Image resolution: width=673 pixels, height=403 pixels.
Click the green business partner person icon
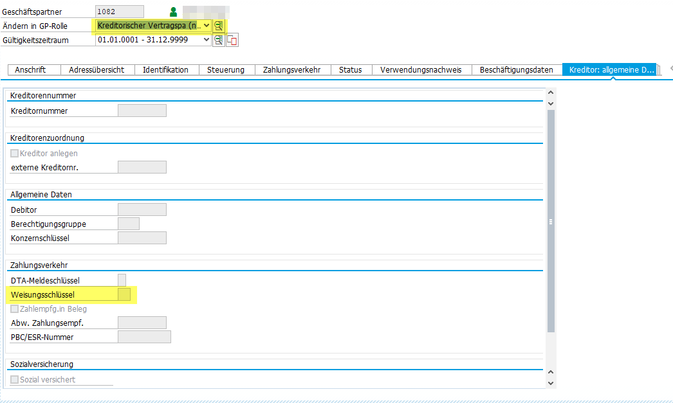[173, 12]
